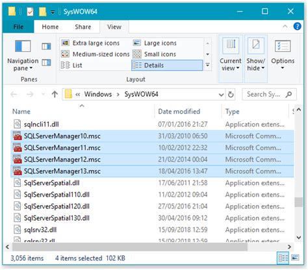Click the SqlServerSpatial.dll file icon

point(18,183)
